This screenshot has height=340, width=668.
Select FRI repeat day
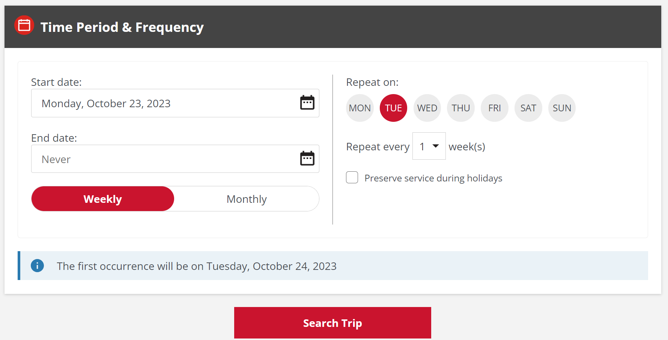pyautogui.click(x=495, y=108)
